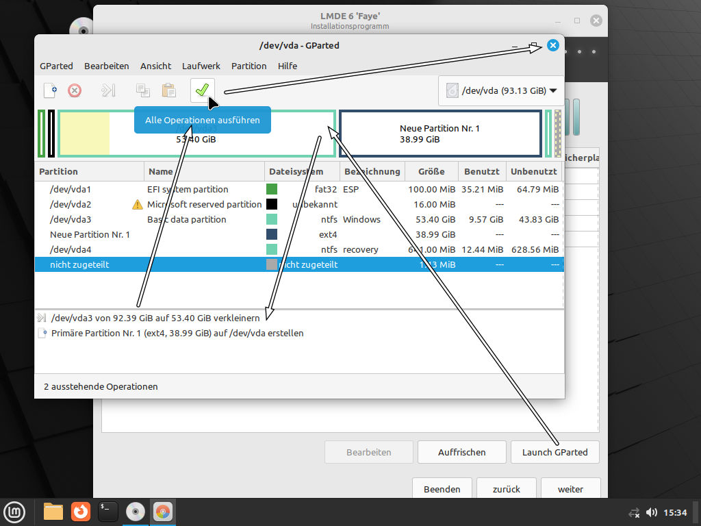Select the /dev/vda2 row

coord(299,204)
